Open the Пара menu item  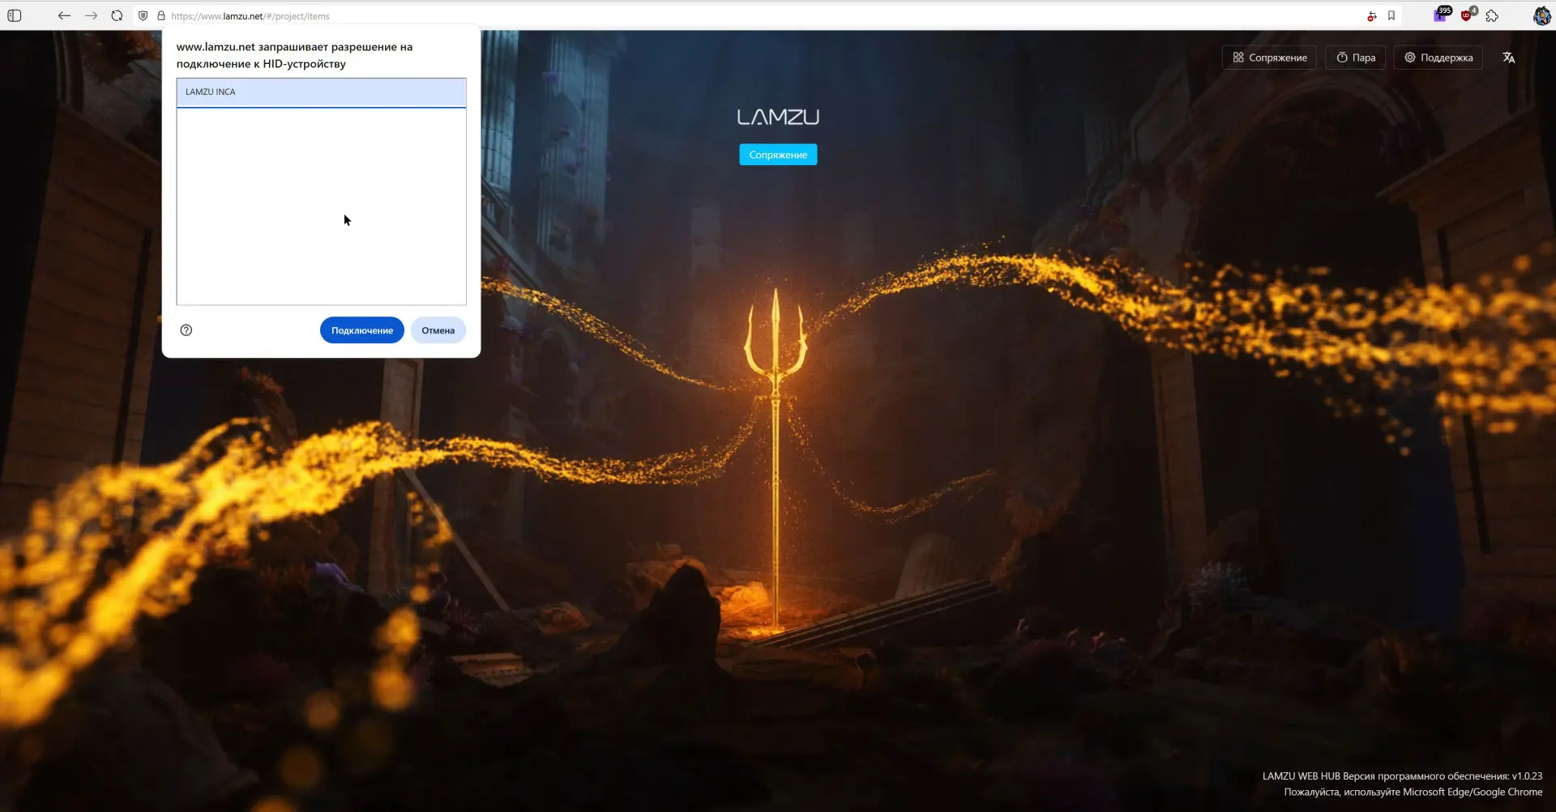1355,57
